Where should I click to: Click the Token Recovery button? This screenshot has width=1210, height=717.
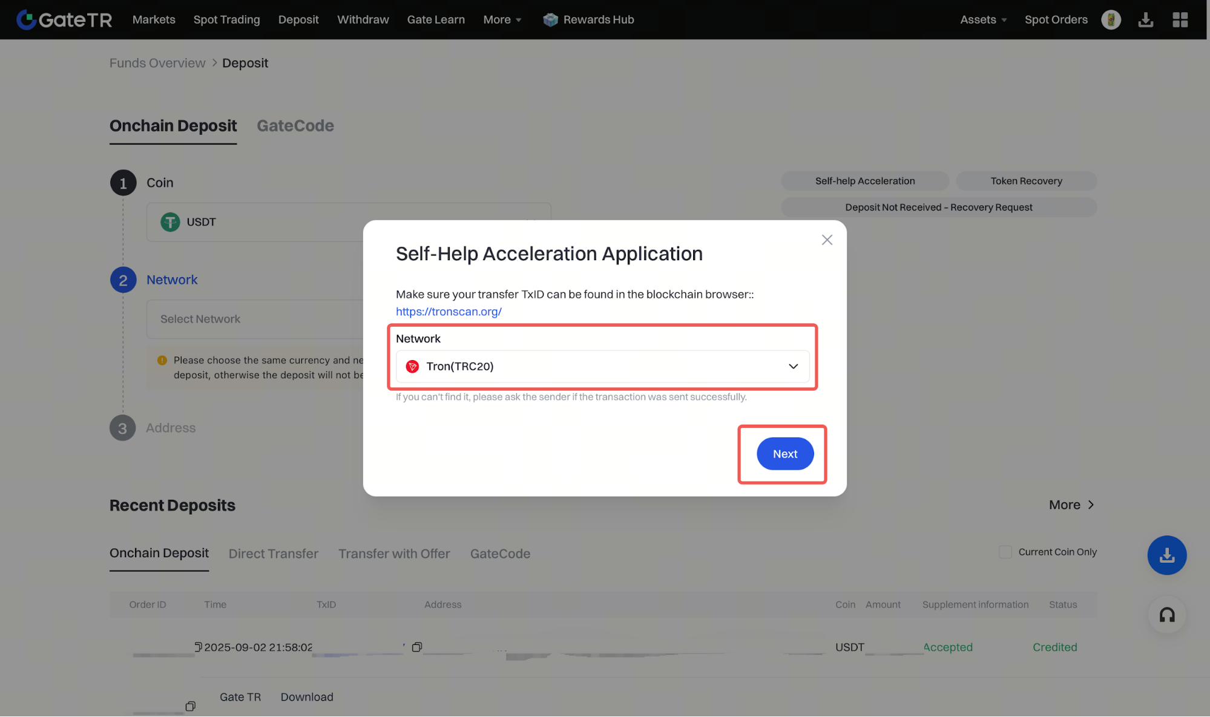(x=1026, y=181)
